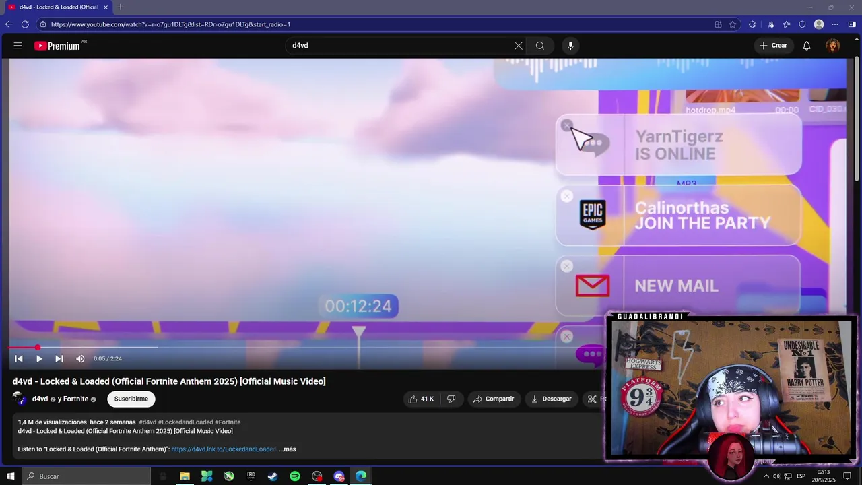Image resolution: width=862 pixels, height=485 pixels.
Task: Expand description with ...más
Action: click(x=288, y=449)
